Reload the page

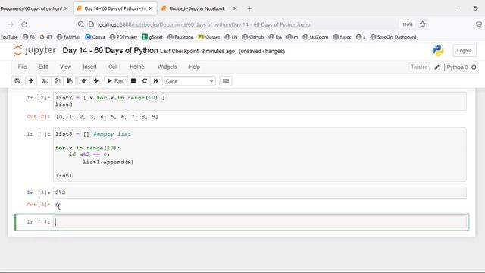coord(24,24)
